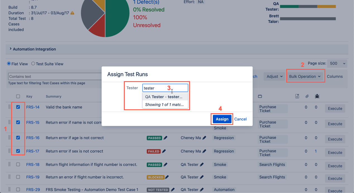The width and height of the screenshot is (354, 193).
Task: Click the duration warning triangle icon
Action: point(72,13)
